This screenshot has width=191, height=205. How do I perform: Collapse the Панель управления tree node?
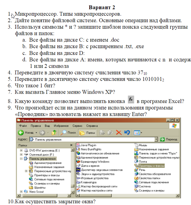pos(21,159)
